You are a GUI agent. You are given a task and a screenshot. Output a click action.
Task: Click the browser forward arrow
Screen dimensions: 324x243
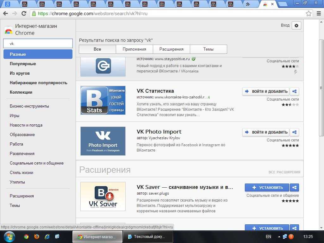click(x=15, y=14)
